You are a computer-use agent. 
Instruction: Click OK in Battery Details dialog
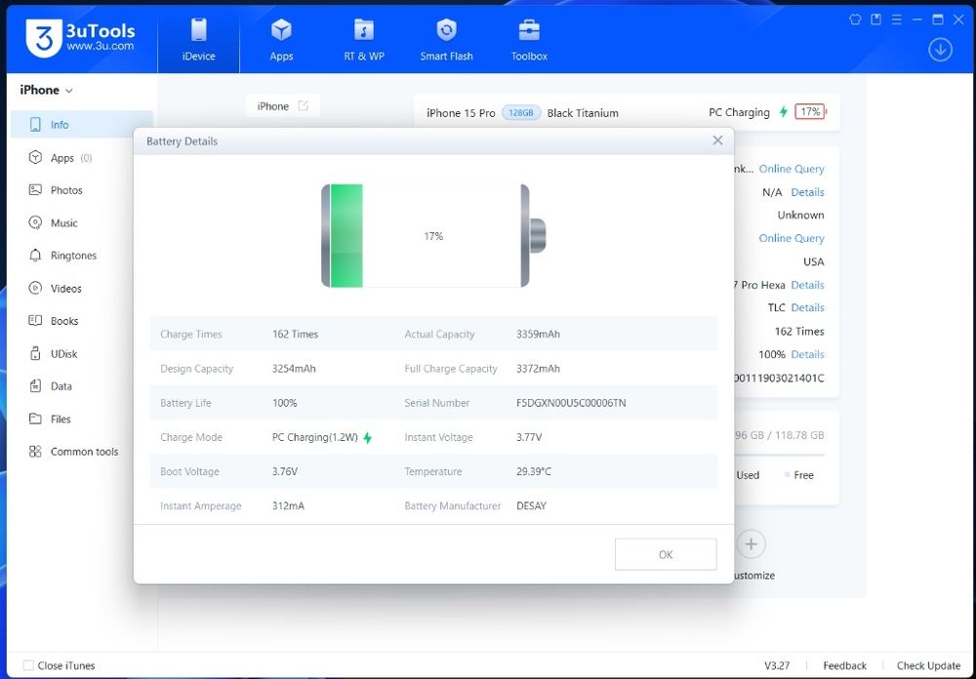click(x=666, y=554)
